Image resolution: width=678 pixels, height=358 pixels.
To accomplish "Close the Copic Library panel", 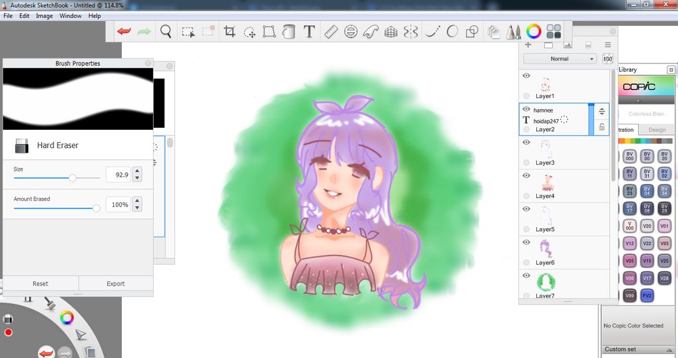I will 671,69.
